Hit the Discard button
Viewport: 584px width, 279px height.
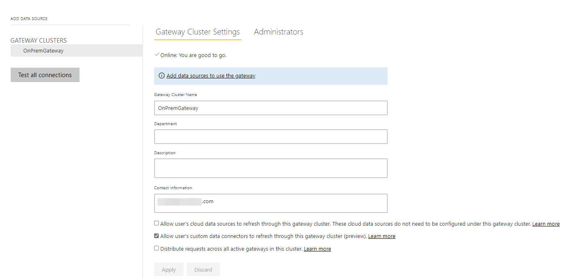point(203,270)
